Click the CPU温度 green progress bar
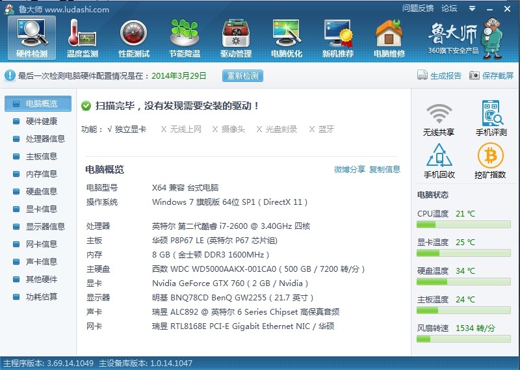520x370 pixels. 463,224
